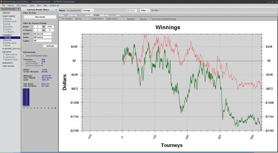
Task: Select the Graph Buyins option
Action: 104,19
